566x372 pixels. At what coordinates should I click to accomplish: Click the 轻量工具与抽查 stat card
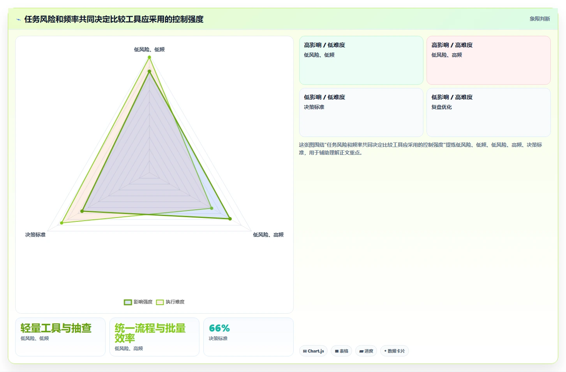(x=60, y=337)
